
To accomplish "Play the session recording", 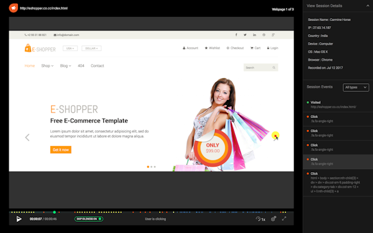I will [x=19, y=219].
